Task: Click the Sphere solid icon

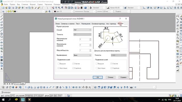Action: [38, 87]
